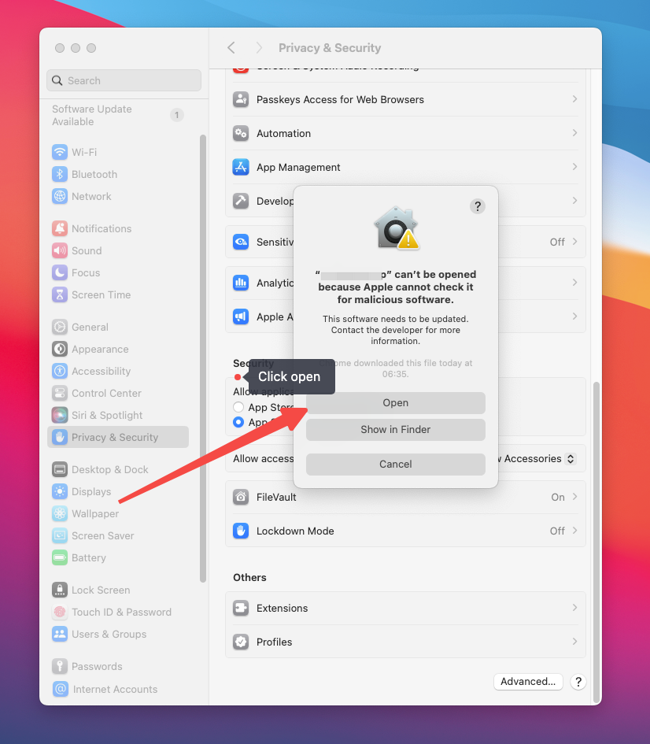This screenshot has width=650, height=744.
Task: Expand the Profiles row chevron
Action: click(x=574, y=642)
